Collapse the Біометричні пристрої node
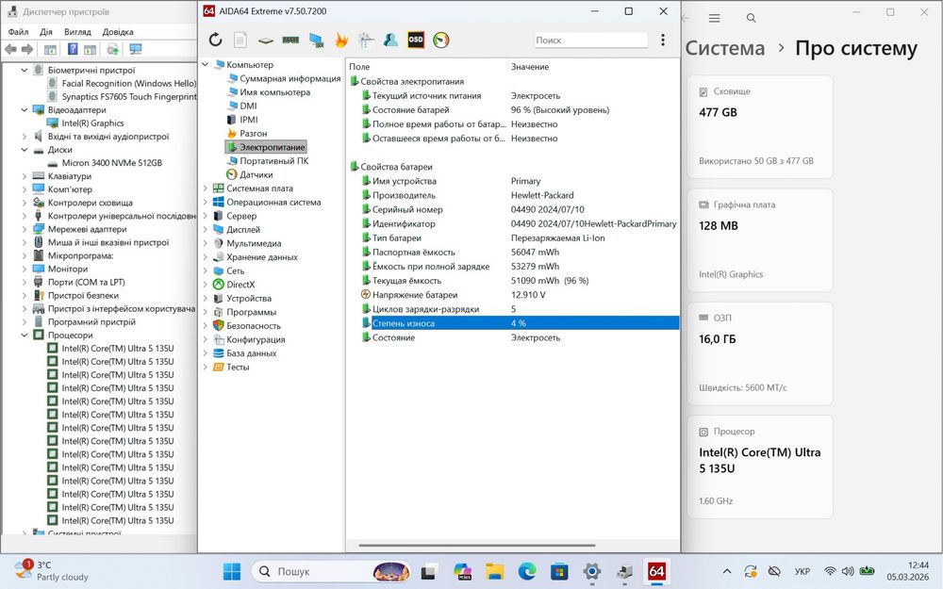 [25, 71]
